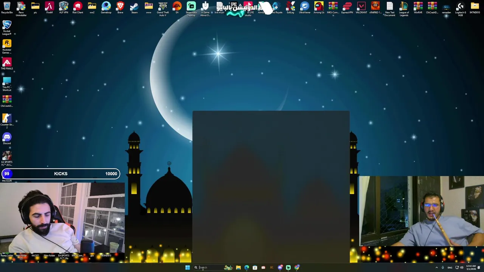Open the www desktop folder
Viewport: 484px width, 272px height.
tap(149, 8)
